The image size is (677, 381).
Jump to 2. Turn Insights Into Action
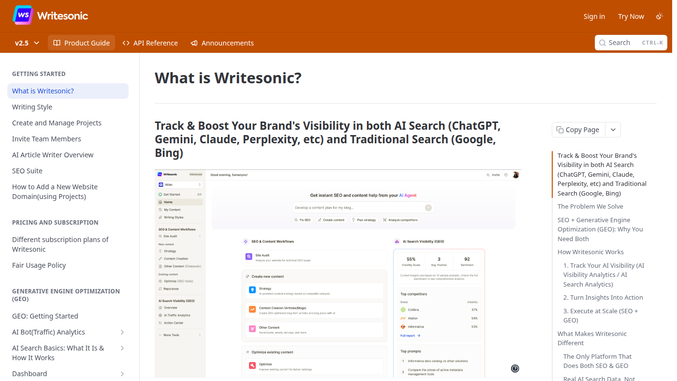[x=603, y=298]
